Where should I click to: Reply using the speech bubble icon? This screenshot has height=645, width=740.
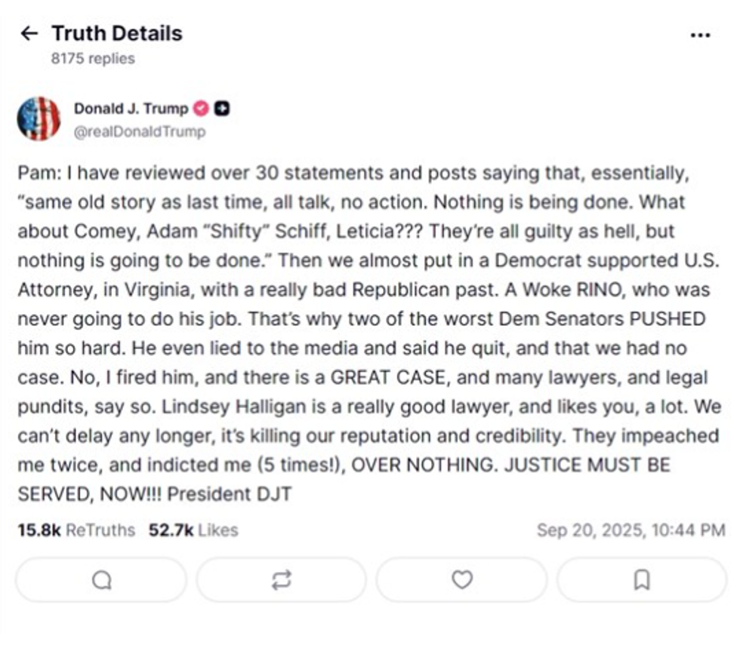(x=101, y=579)
